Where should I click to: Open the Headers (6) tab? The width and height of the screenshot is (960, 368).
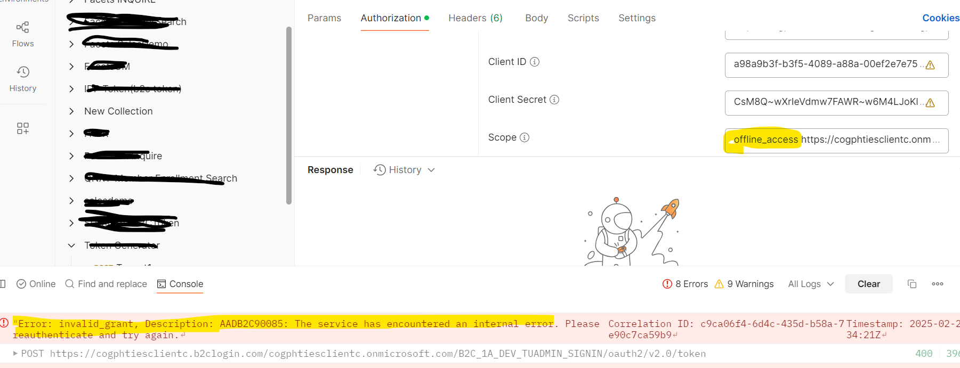475,18
